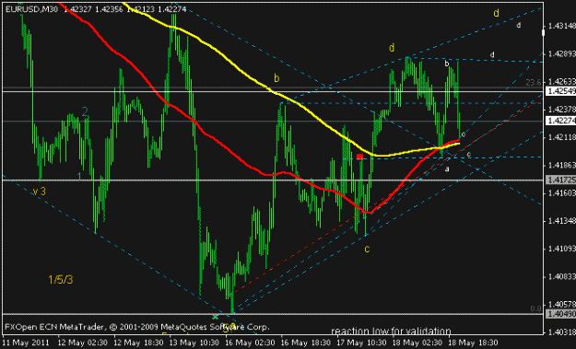Select the 1.41603 price axis label
The width and height of the screenshot is (576, 349).
coord(561,192)
